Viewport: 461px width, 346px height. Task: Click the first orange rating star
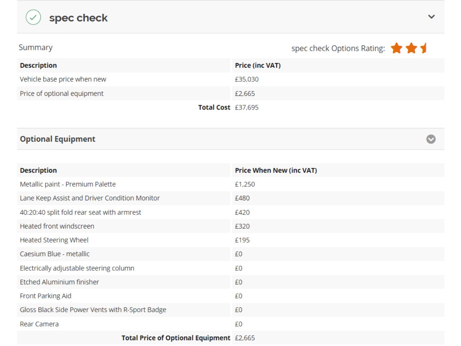tap(397, 48)
